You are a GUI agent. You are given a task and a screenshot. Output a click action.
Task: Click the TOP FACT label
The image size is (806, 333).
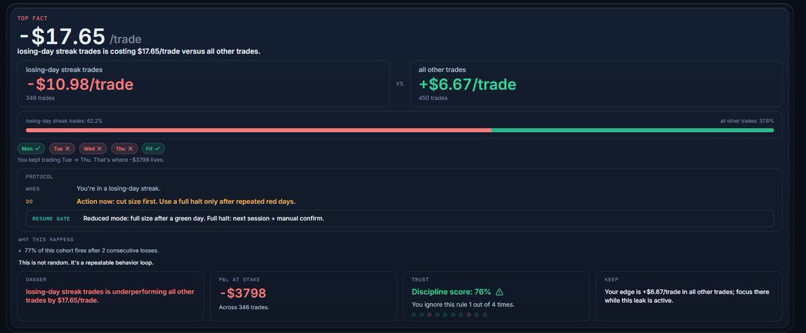click(32, 19)
